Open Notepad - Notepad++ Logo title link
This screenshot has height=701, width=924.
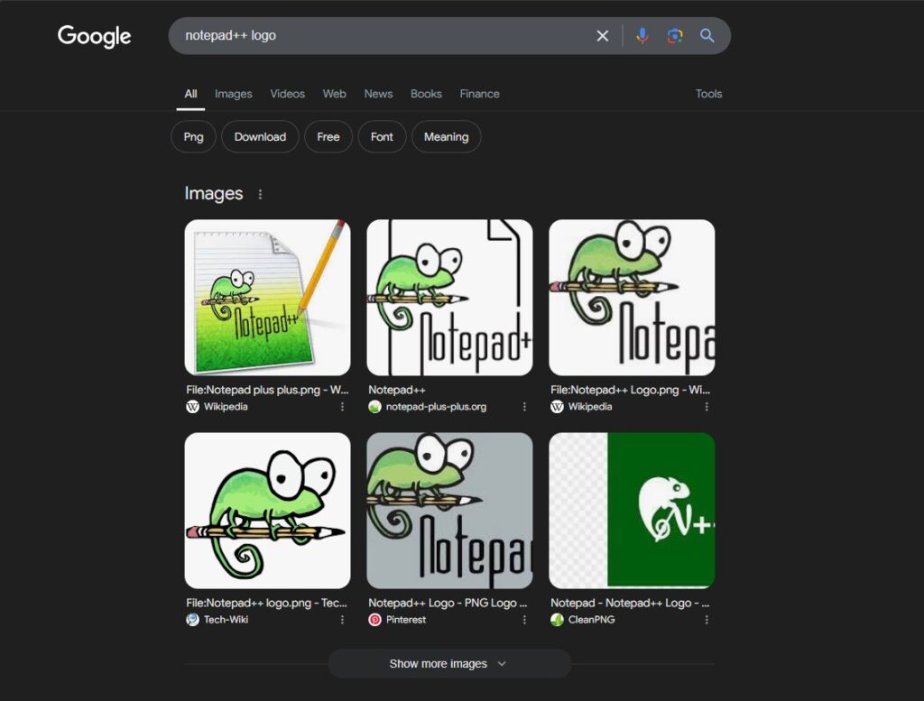pyautogui.click(x=630, y=604)
